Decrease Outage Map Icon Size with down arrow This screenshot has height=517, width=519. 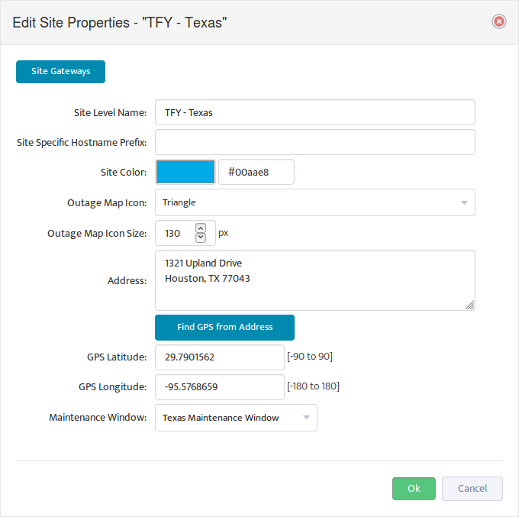coord(201,237)
